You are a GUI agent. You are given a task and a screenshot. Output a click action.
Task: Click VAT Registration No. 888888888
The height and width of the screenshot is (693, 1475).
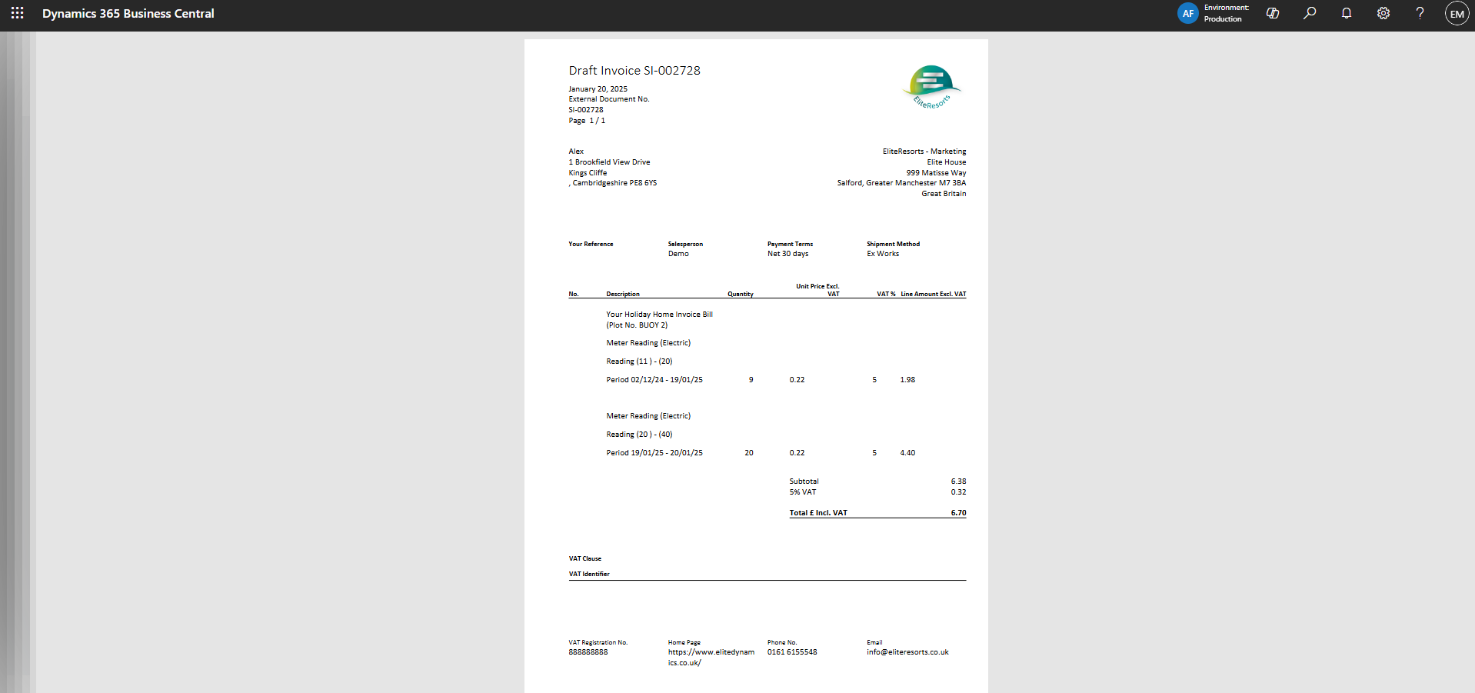coord(588,652)
